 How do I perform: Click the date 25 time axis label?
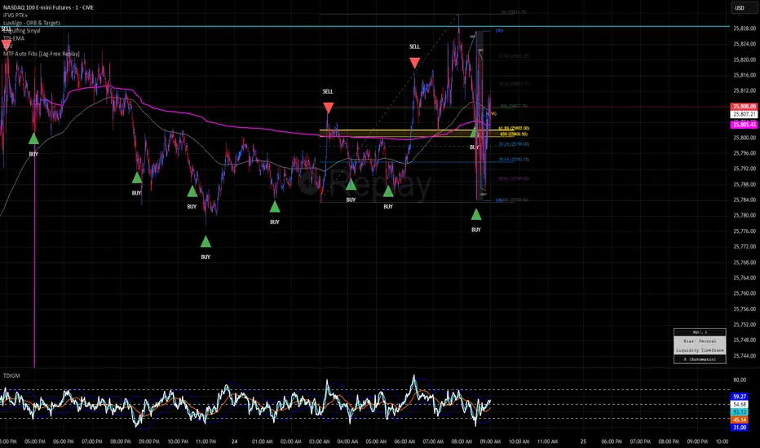pyautogui.click(x=583, y=441)
